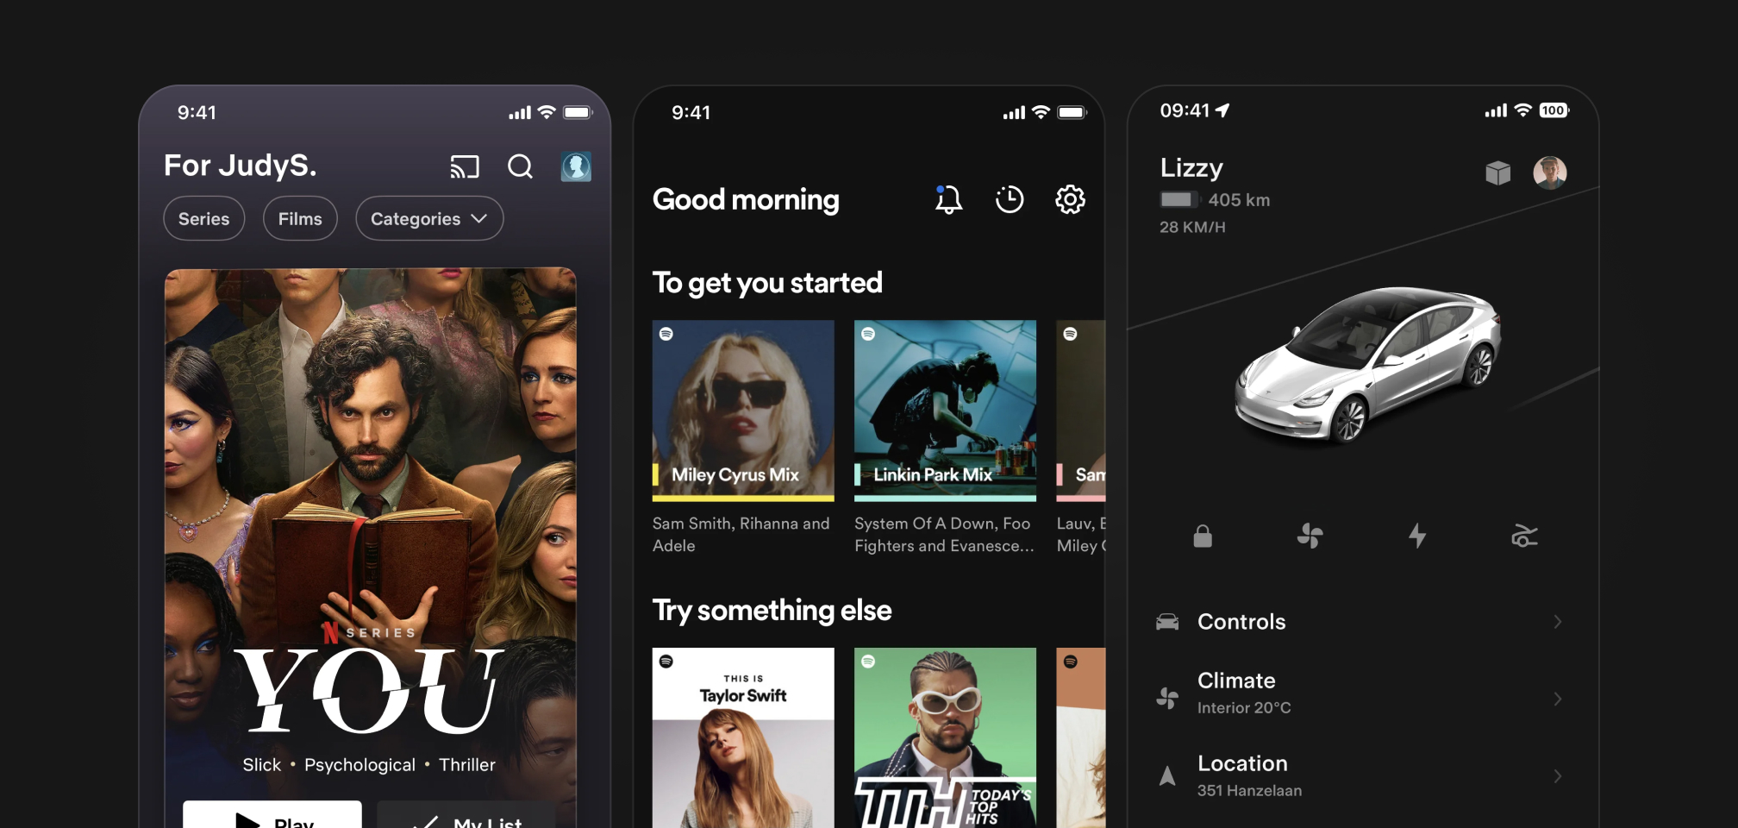Click the "Interior 20°C" text
The width and height of the screenshot is (1738, 828).
(1244, 708)
